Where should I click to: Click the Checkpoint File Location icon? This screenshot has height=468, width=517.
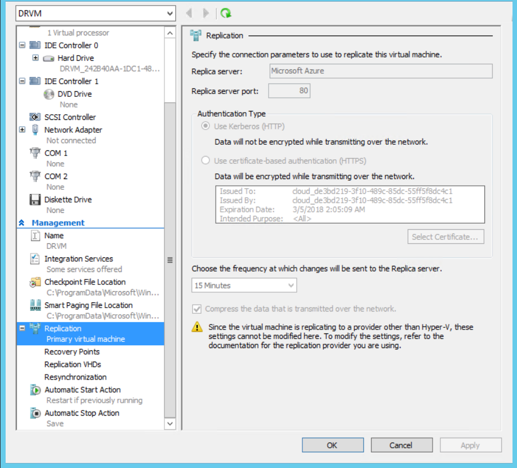tap(35, 282)
